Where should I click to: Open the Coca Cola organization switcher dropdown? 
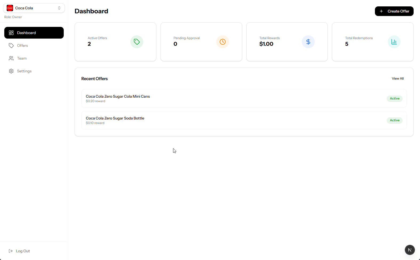(34, 8)
